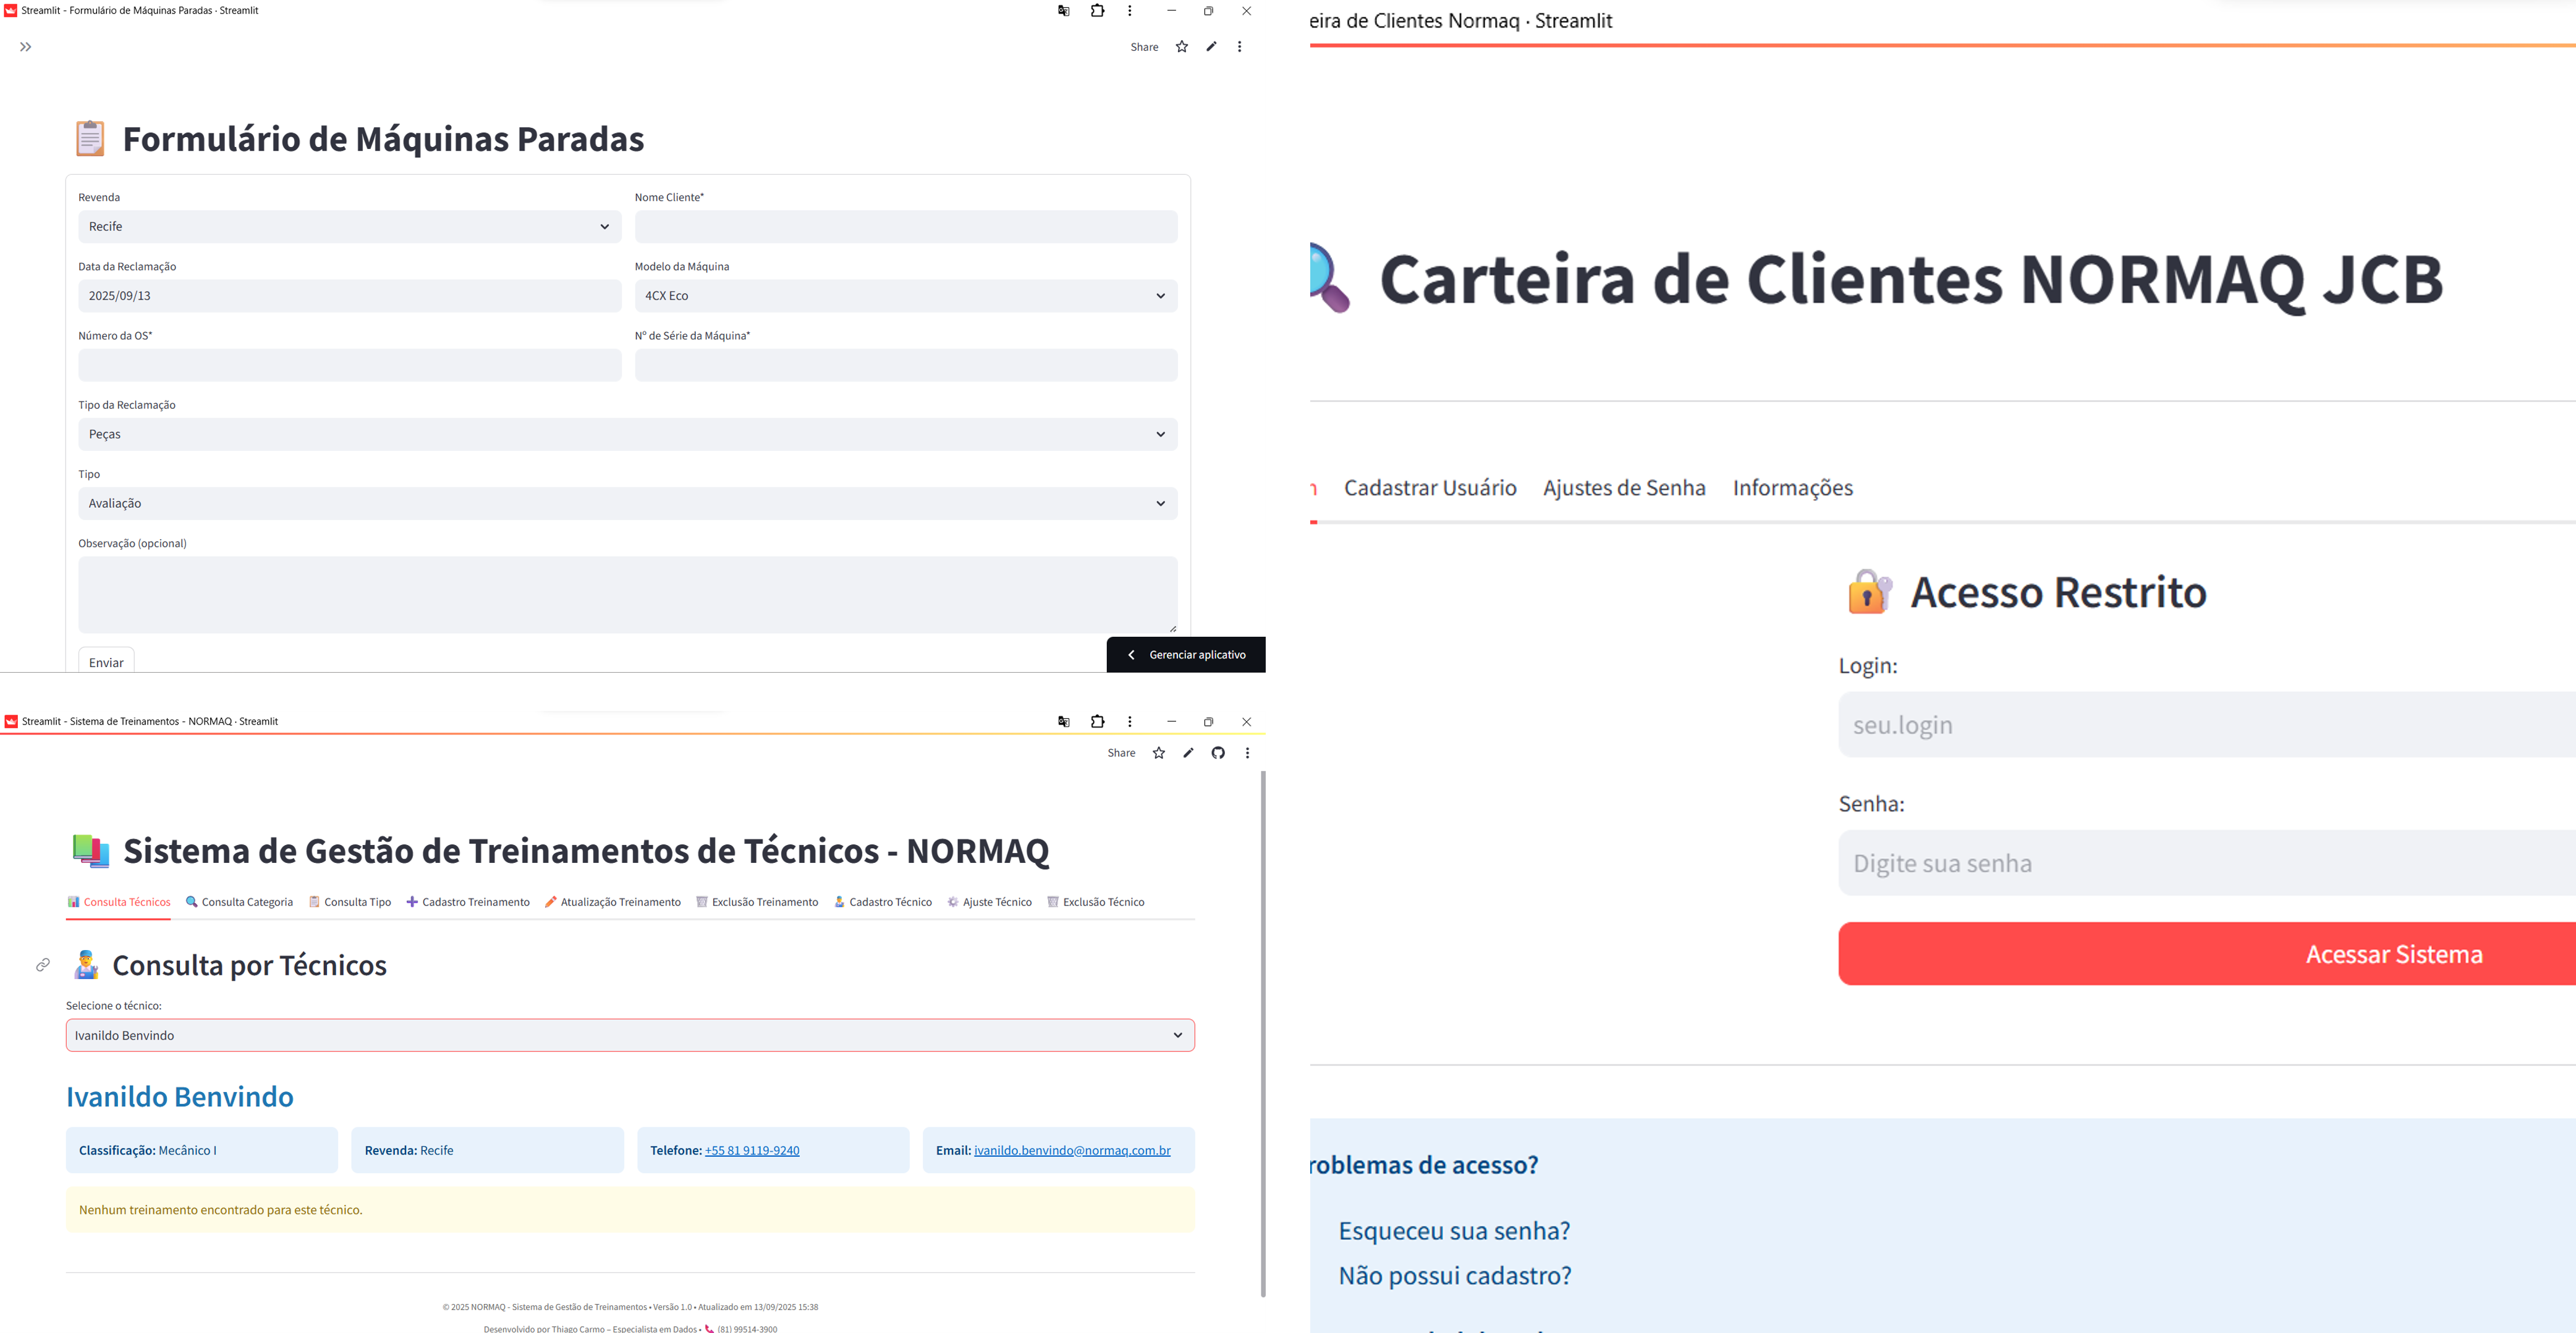2576x1333 pixels.
Task: Open the three-dot menu beside top pencil icon
Action: pyautogui.click(x=1239, y=47)
